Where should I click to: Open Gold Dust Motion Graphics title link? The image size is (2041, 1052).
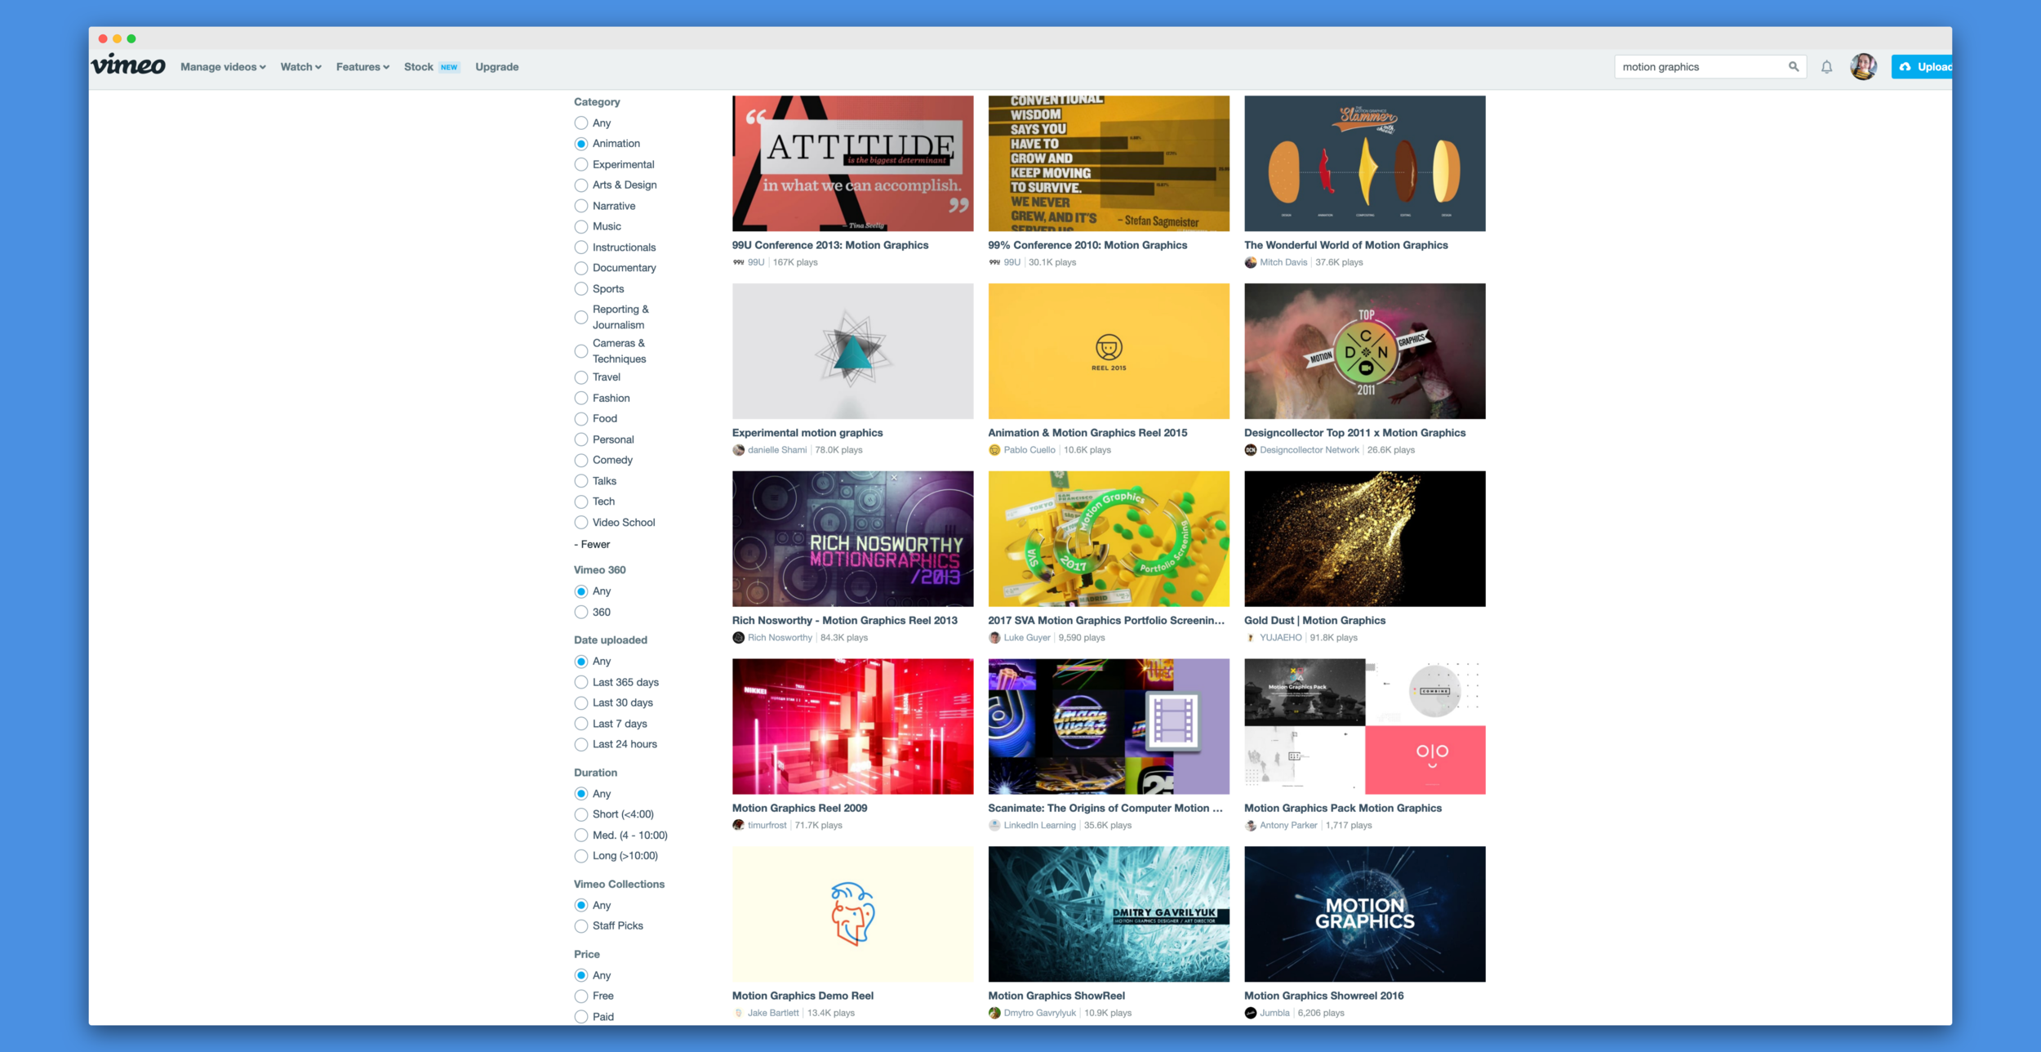(x=1314, y=621)
